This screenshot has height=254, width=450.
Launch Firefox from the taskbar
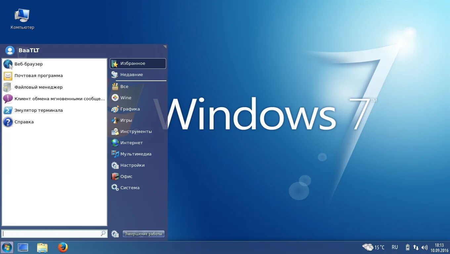63,247
